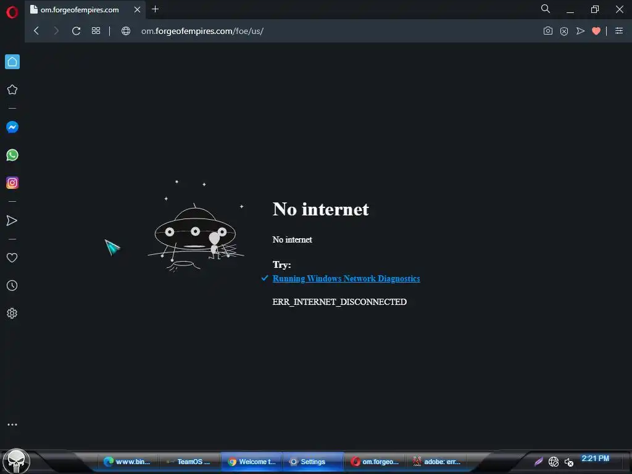Image resolution: width=632 pixels, height=474 pixels.
Task: Select ERR_INTERNET_DISCONNECTED error text
Action: (339, 302)
